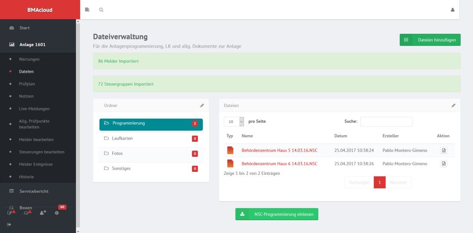Edit files with the Dateien pencil icon

tap(453, 105)
